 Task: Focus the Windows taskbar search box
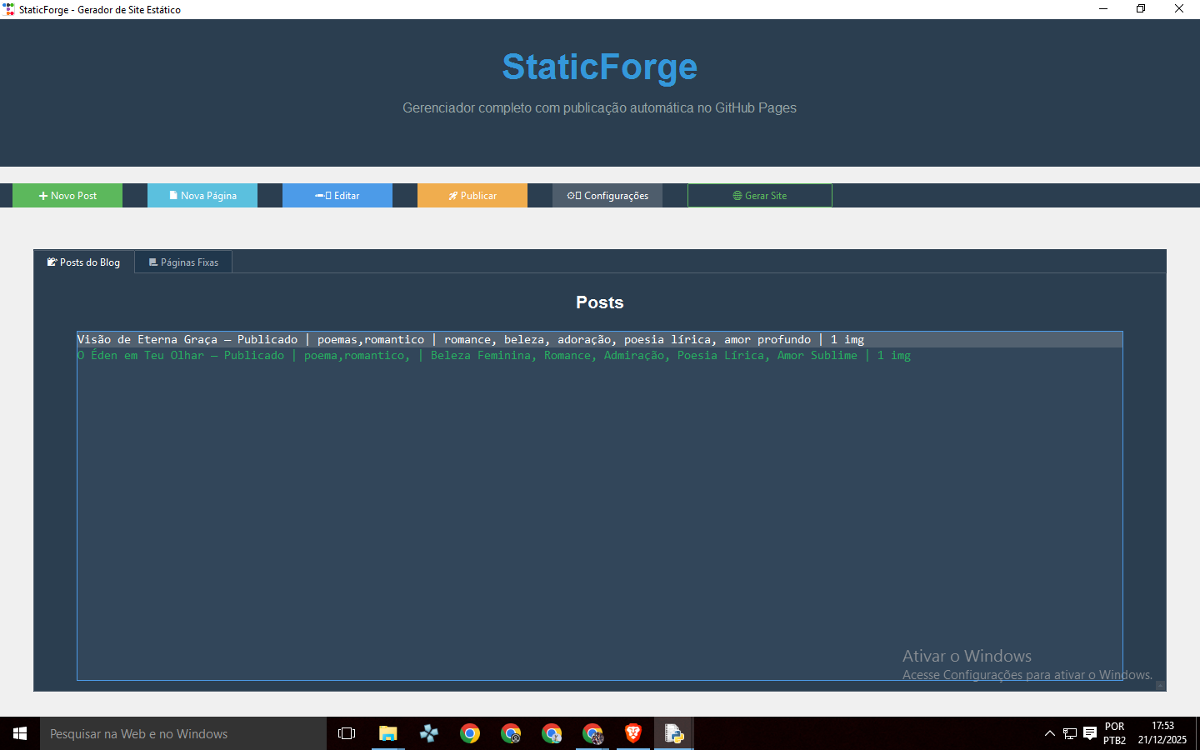(183, 733)
